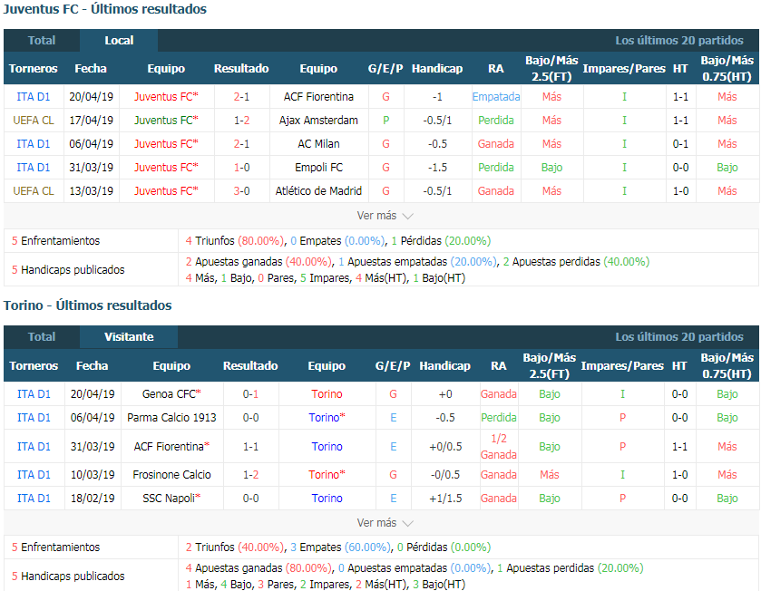Click handicap +0 in Genoa CFC row

pos(445,394)
